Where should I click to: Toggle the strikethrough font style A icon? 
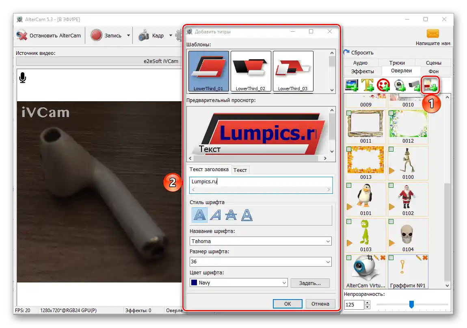click(x=231, y=215)
